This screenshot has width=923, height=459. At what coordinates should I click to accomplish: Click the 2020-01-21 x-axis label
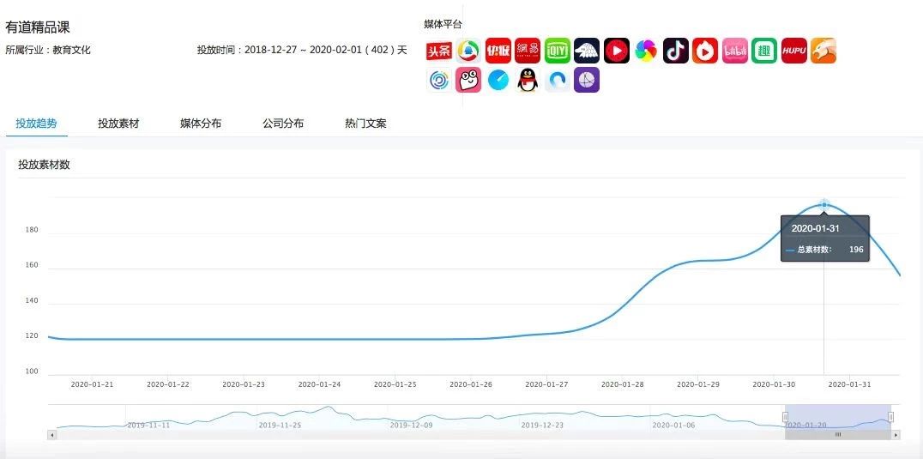click(92, 384)
